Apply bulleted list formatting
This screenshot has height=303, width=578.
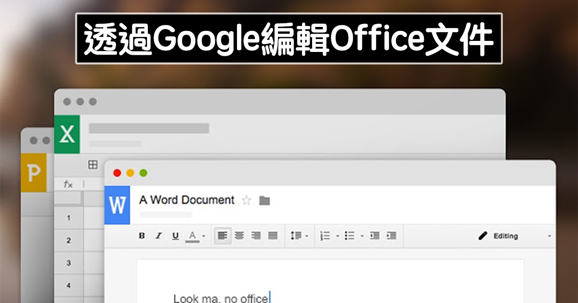350,236
